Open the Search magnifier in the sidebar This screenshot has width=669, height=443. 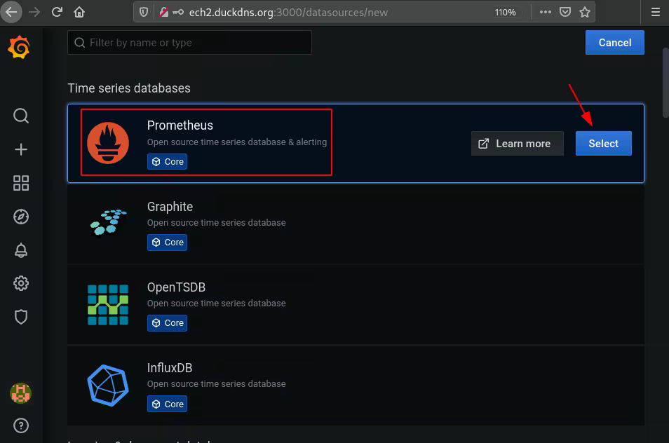click(21, 116)
